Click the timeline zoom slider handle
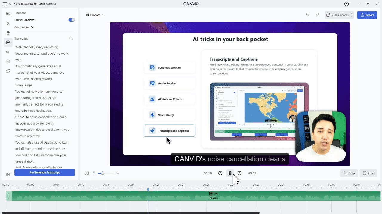 tap(102, 173)
